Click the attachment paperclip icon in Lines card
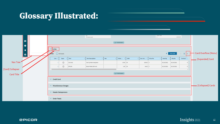This screenshot has width=220, height=124. point(184,53)
